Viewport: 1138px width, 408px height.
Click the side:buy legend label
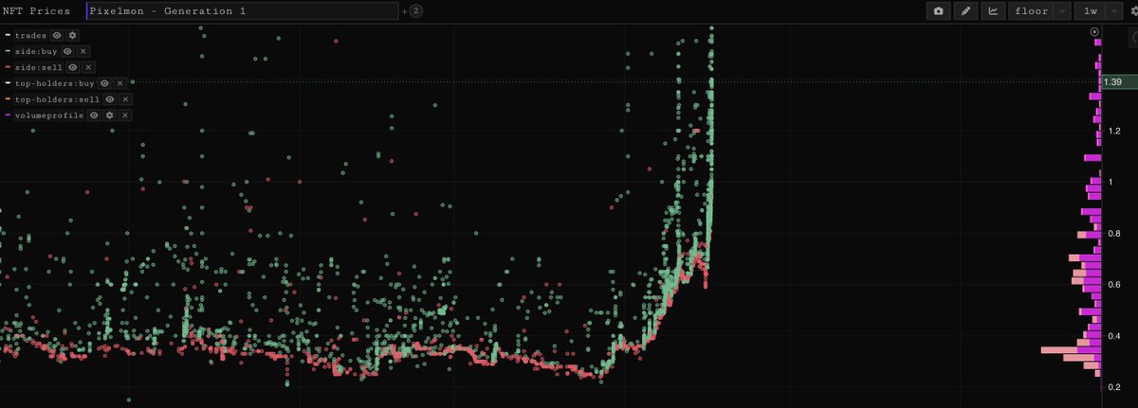(x=36, y=51)
